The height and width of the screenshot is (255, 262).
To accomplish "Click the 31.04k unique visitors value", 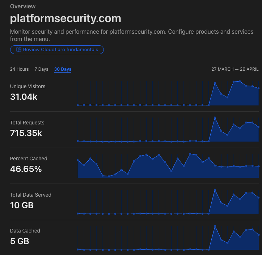I will [x=24, y=97].
